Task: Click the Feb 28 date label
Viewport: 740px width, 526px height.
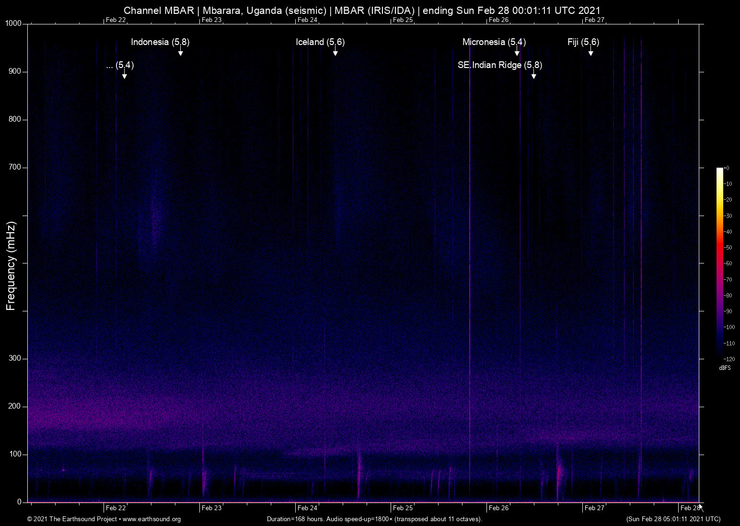Action: click(690, 508)
